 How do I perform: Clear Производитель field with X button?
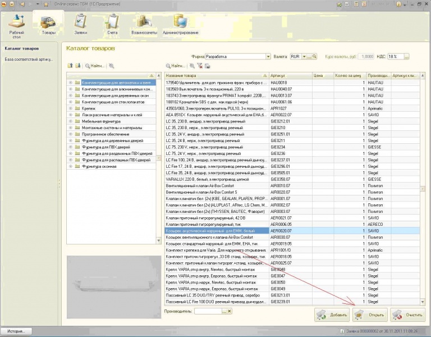(x=230, y=311)
